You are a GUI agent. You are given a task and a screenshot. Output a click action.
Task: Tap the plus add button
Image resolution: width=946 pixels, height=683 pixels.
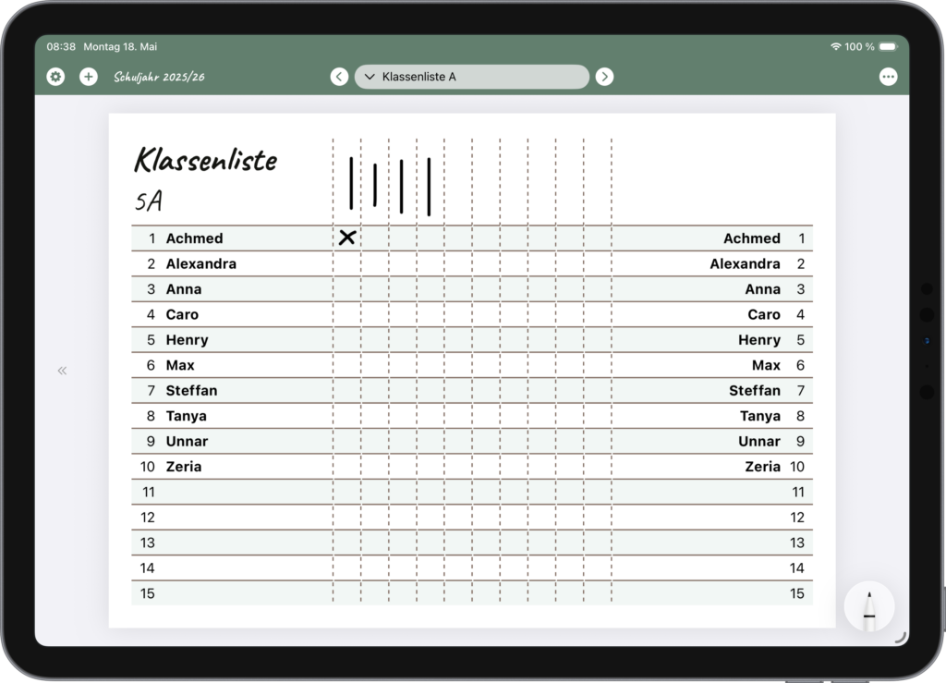click(89, 77)
